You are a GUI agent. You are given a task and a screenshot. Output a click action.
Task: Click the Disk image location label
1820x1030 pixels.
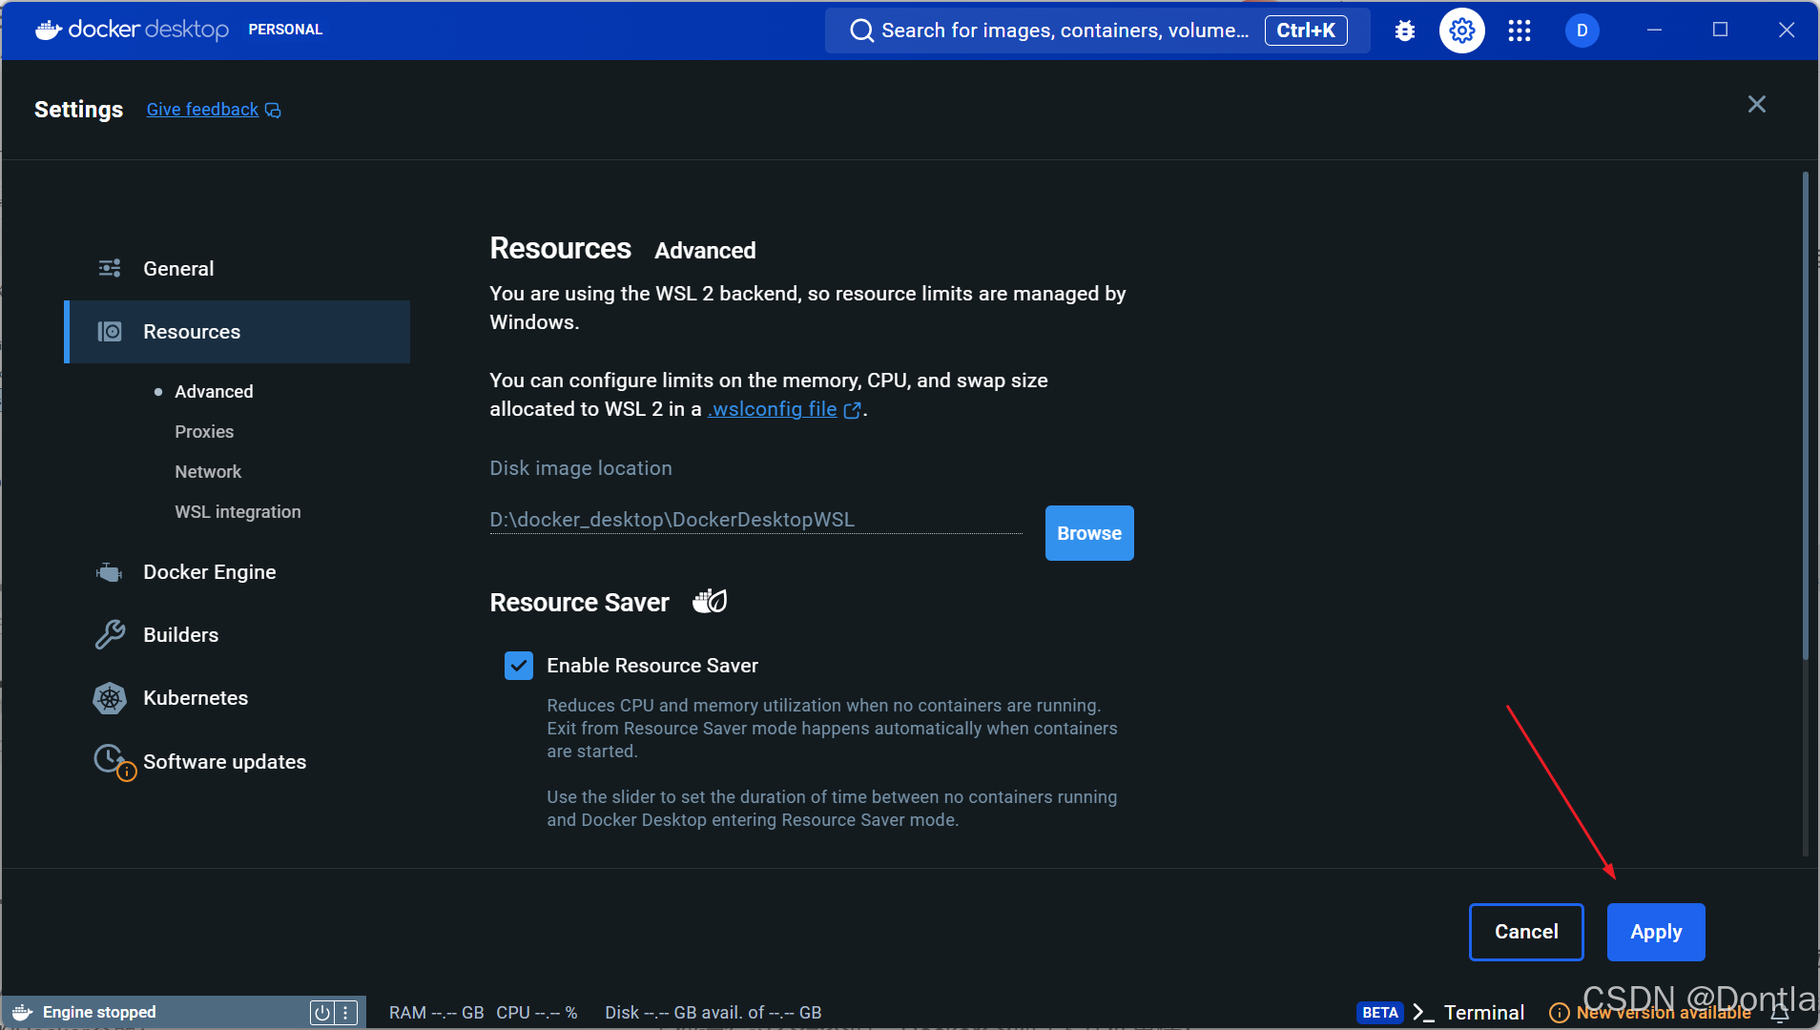pyautogui.click(x=581, y=468)
